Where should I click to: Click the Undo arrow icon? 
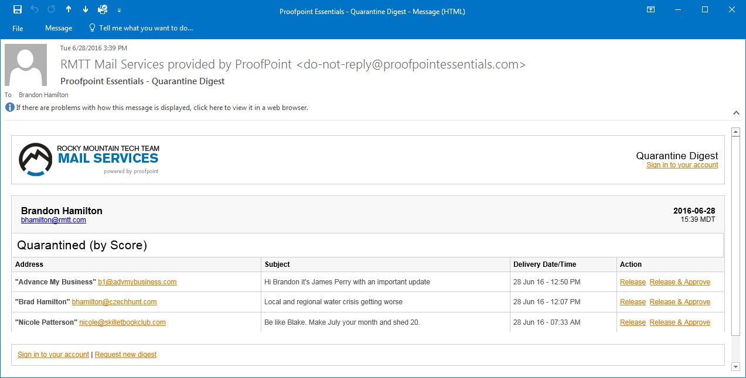point(35,9)
